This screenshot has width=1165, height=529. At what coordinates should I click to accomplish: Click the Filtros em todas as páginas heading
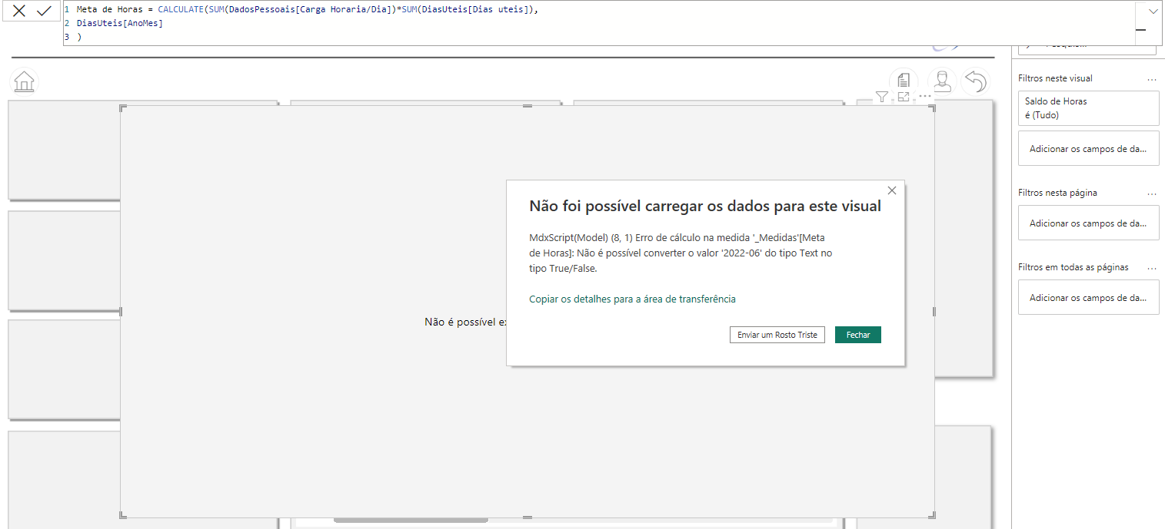[x=1073, y=267]
